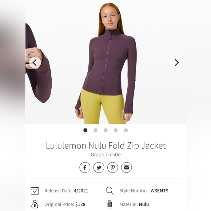Click the magnifier Style Number icon
The image size is (211, 211).
pos(110,191)
